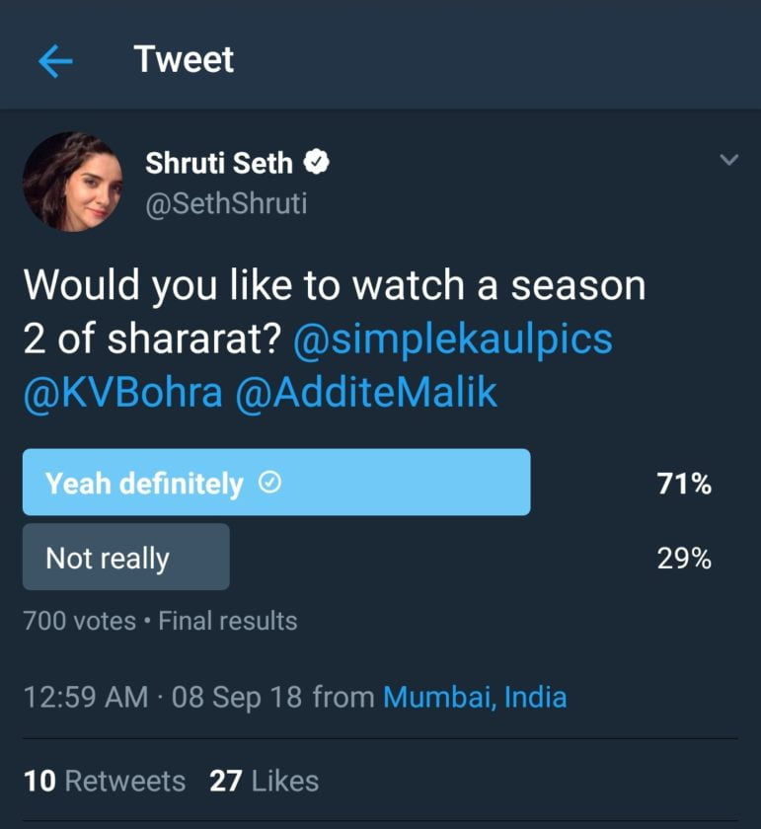Open the Mumbai, India location link
Viewport: 761px width, 829px height.
tap(475, 698)
